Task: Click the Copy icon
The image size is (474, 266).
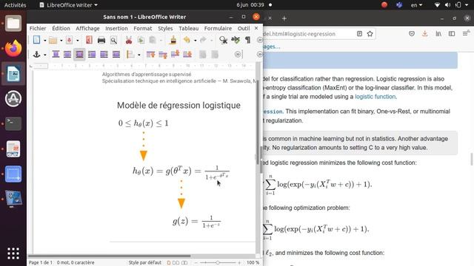Action: [141, 40]
